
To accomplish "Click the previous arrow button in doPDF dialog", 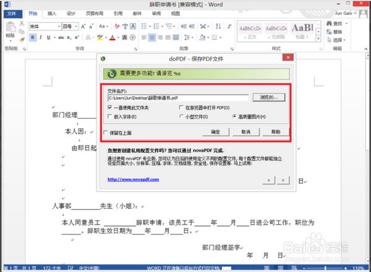I will 269,179.
